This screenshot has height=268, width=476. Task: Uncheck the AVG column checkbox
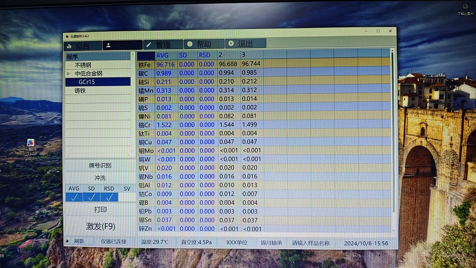(74, 198)
